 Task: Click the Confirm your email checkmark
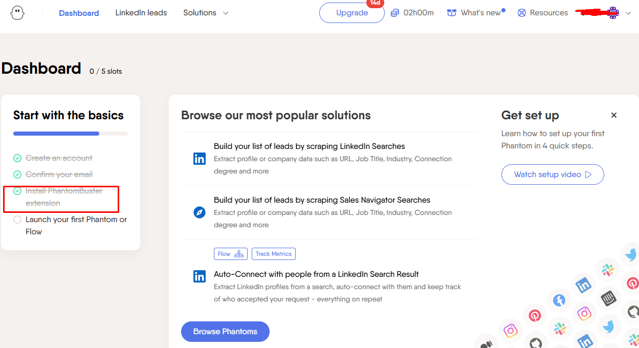[x=17, y=175]
